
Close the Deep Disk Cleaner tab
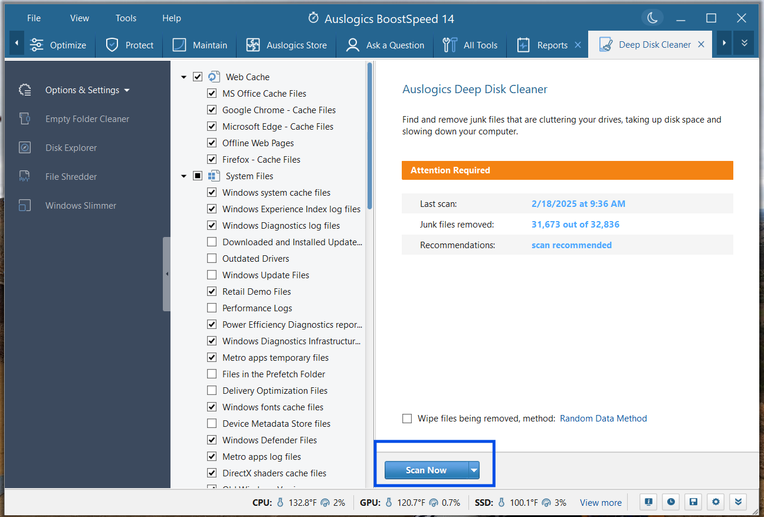[x=701, y=44]
